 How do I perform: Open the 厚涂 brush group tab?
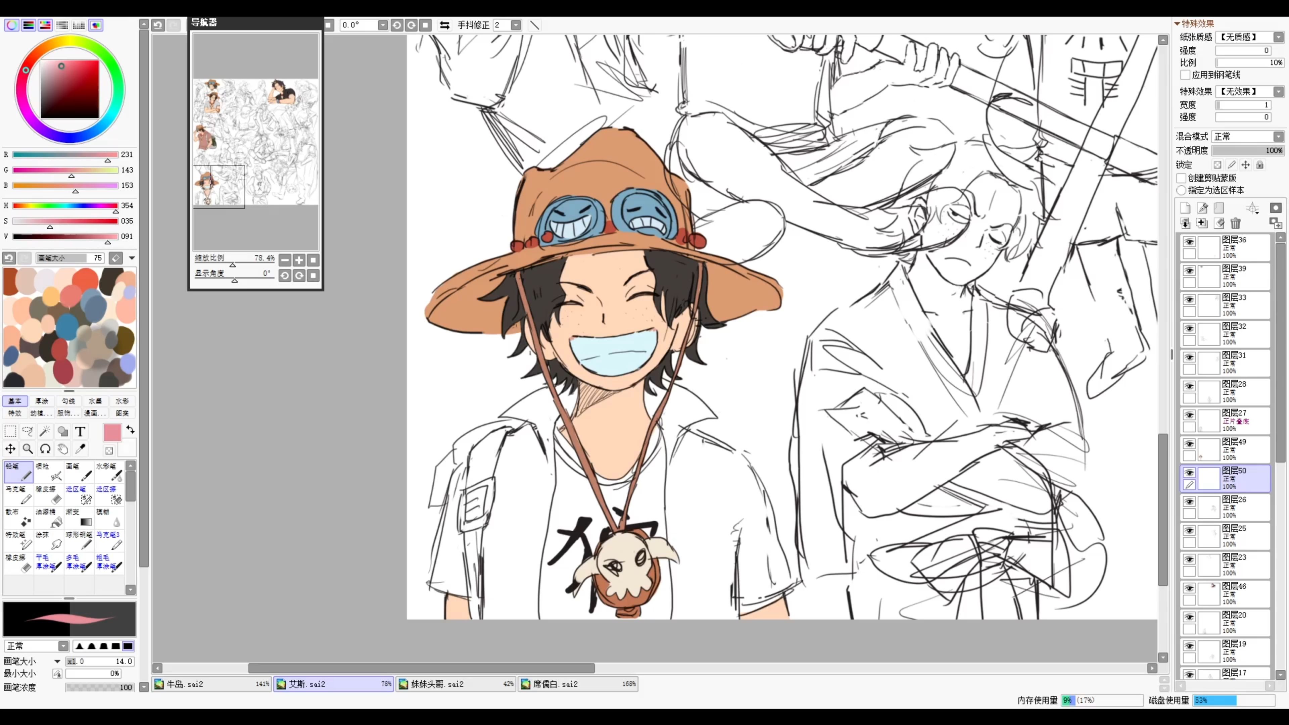[x=42, y=401]
